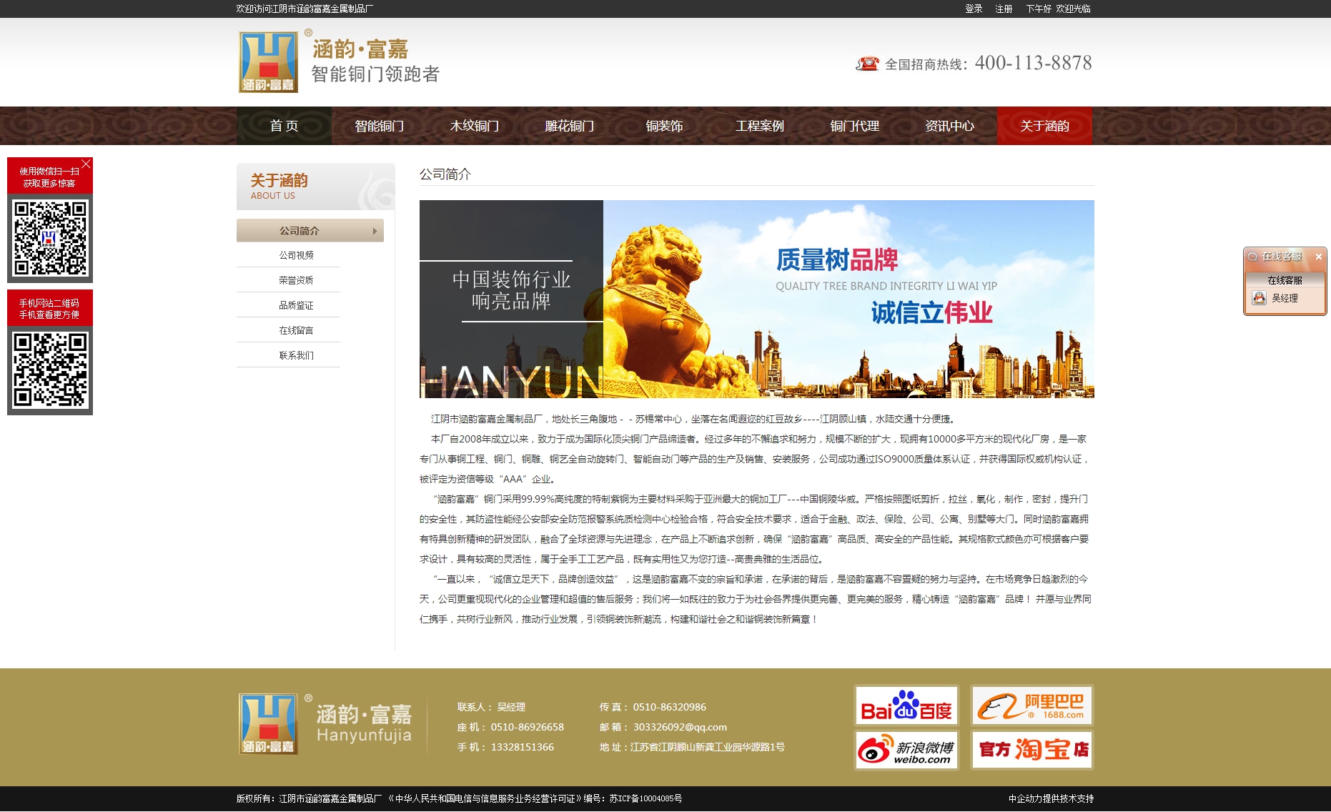Click the footer phone number 0510-86926658
Viewport: 1331px width, 812px height.
click(527, 727)
